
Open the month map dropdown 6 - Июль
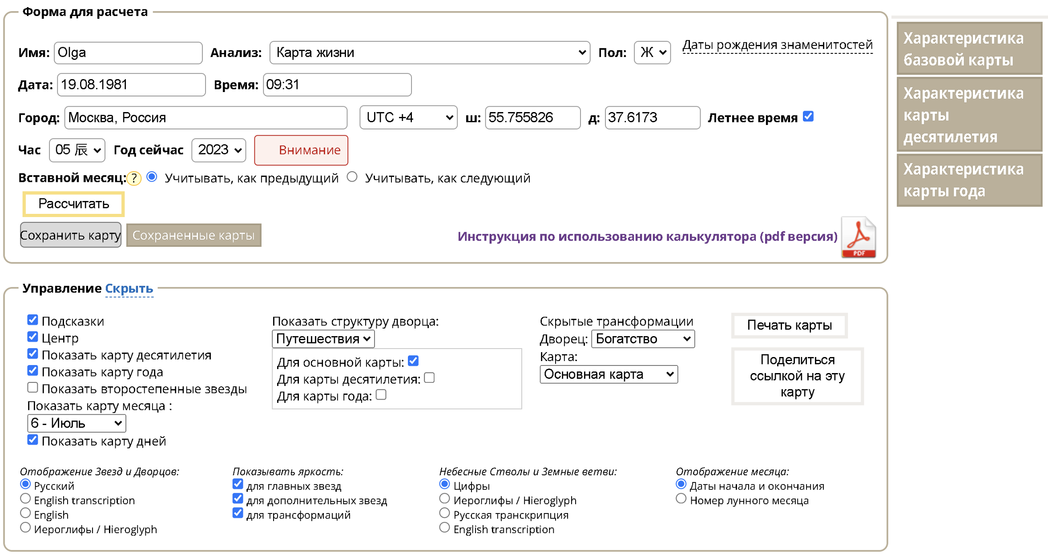(x=77, y=423)
